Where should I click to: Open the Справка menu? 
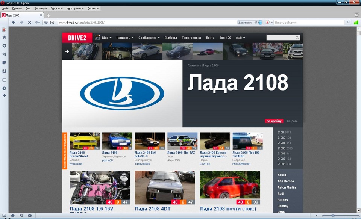coord(93,8)
